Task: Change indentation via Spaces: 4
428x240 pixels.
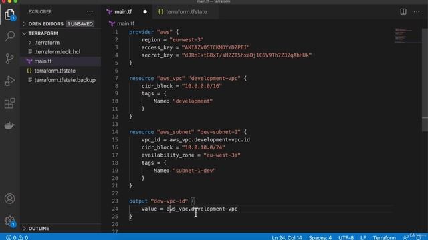Action: click(320, 237)
